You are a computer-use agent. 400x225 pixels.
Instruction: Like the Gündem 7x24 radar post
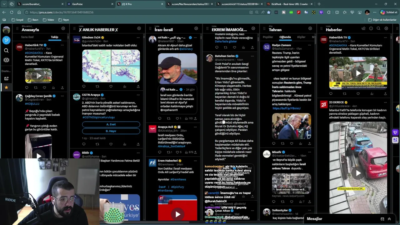tap(111, 86)
